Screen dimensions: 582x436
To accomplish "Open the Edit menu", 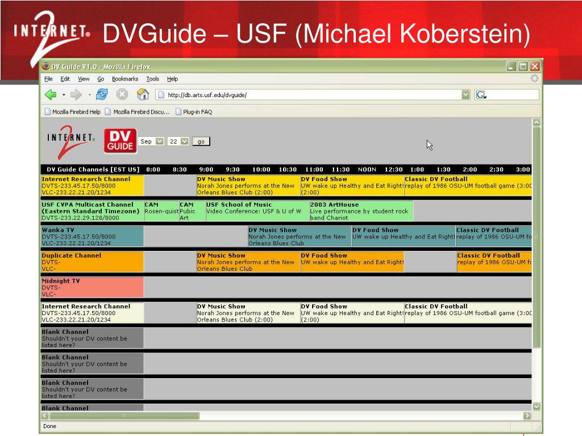I will coord(65,78).
